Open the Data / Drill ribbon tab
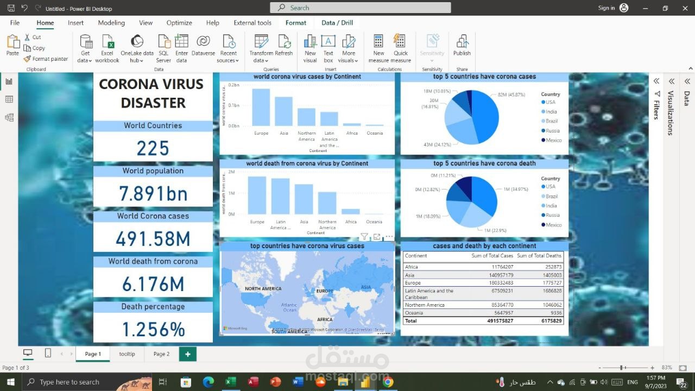695x391 pixels. [x=337, y=23]
